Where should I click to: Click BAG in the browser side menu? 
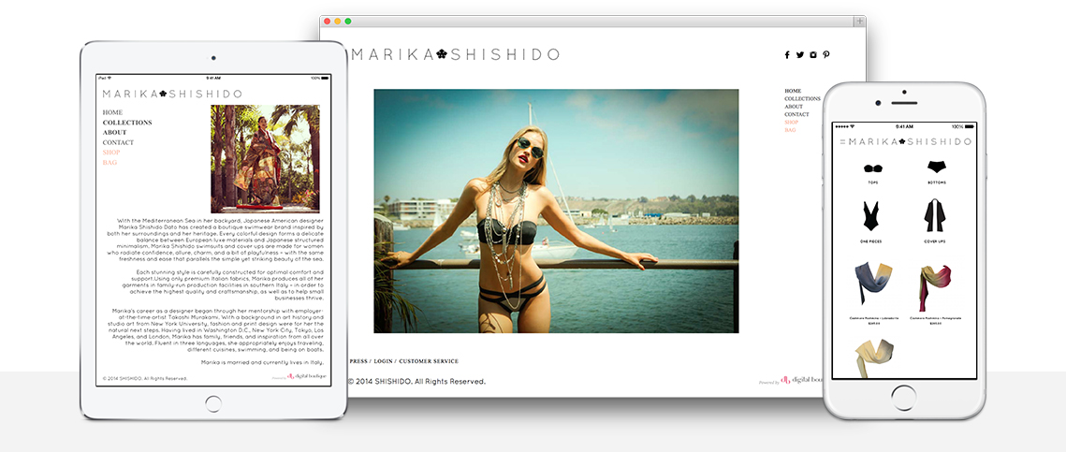point(790,130)
